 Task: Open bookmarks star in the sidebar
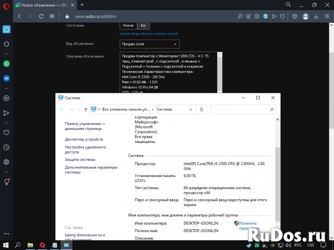click(6, 44)
